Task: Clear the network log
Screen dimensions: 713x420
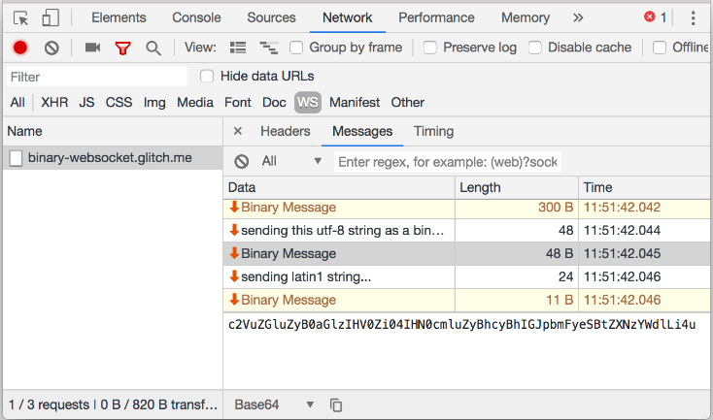Action: tap(51, 48)
